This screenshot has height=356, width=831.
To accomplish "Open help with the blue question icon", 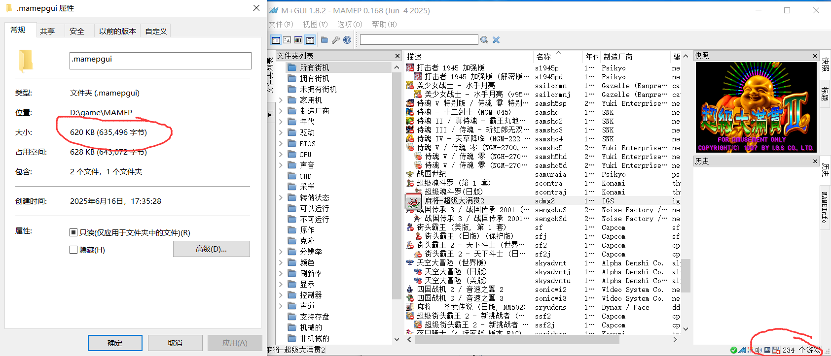I will point(347,40).
